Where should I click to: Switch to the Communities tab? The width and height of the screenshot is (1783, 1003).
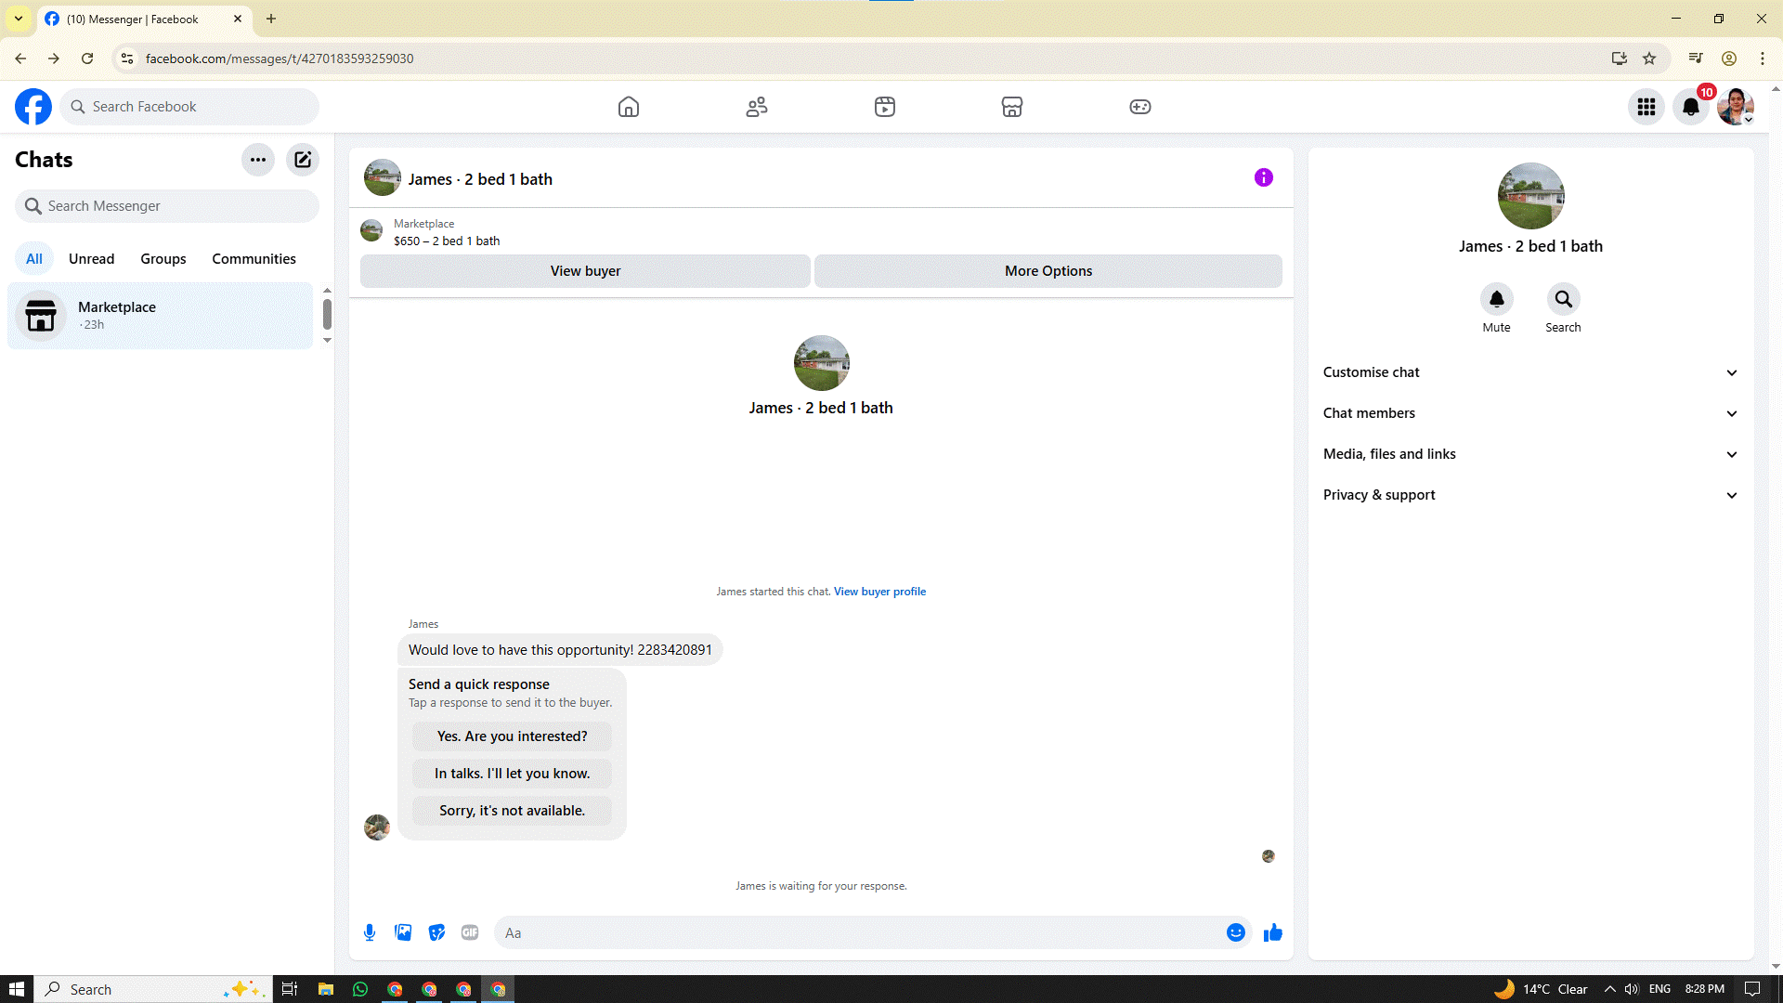tap(254, 259)
